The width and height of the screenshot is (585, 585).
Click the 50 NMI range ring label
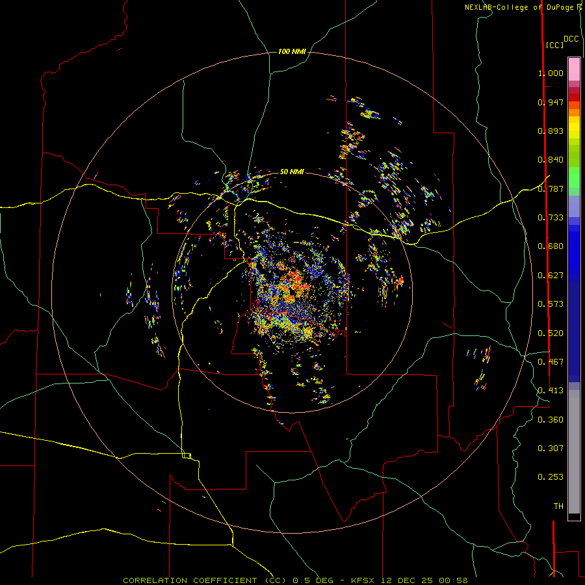pos(292,172)
